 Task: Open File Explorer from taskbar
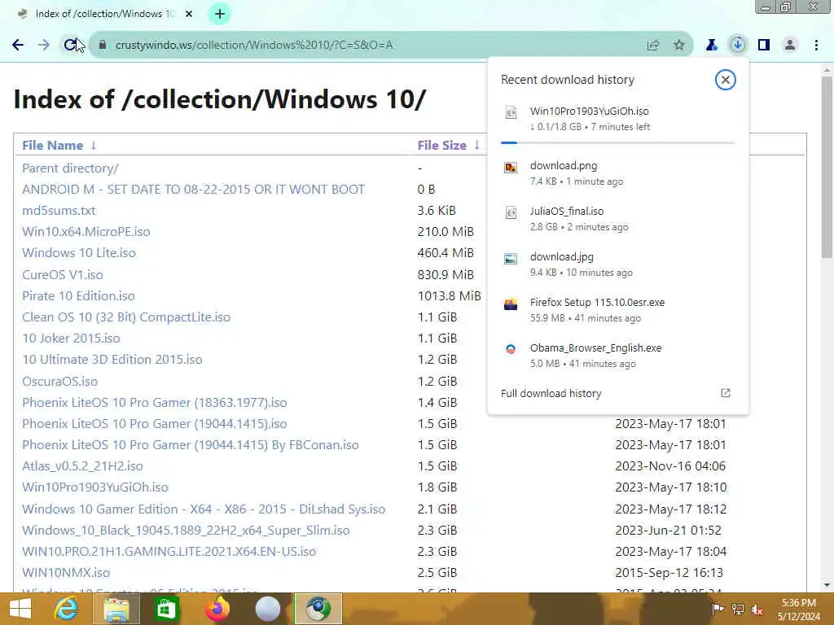pyautogui.click(x=116, y=609)
